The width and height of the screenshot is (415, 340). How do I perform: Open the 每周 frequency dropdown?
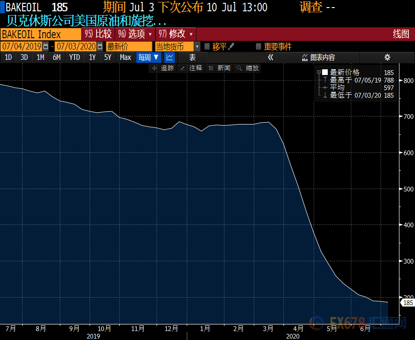pyautogui.click(x=149, y=57)
